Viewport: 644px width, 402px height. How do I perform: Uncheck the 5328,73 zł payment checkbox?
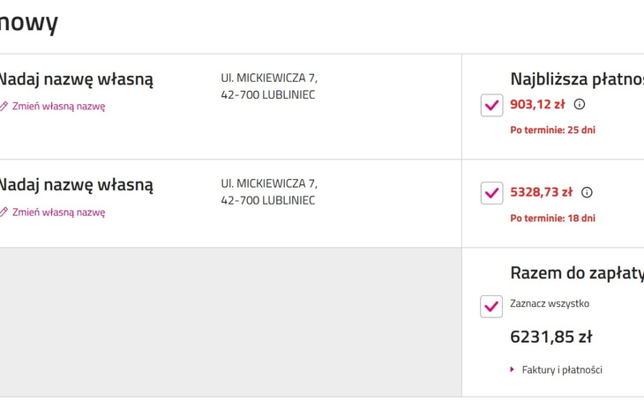(x=491, y=193)
